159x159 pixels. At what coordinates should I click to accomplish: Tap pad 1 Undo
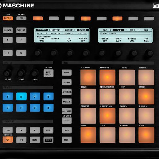pyautogui.click(x=88, y=135)
